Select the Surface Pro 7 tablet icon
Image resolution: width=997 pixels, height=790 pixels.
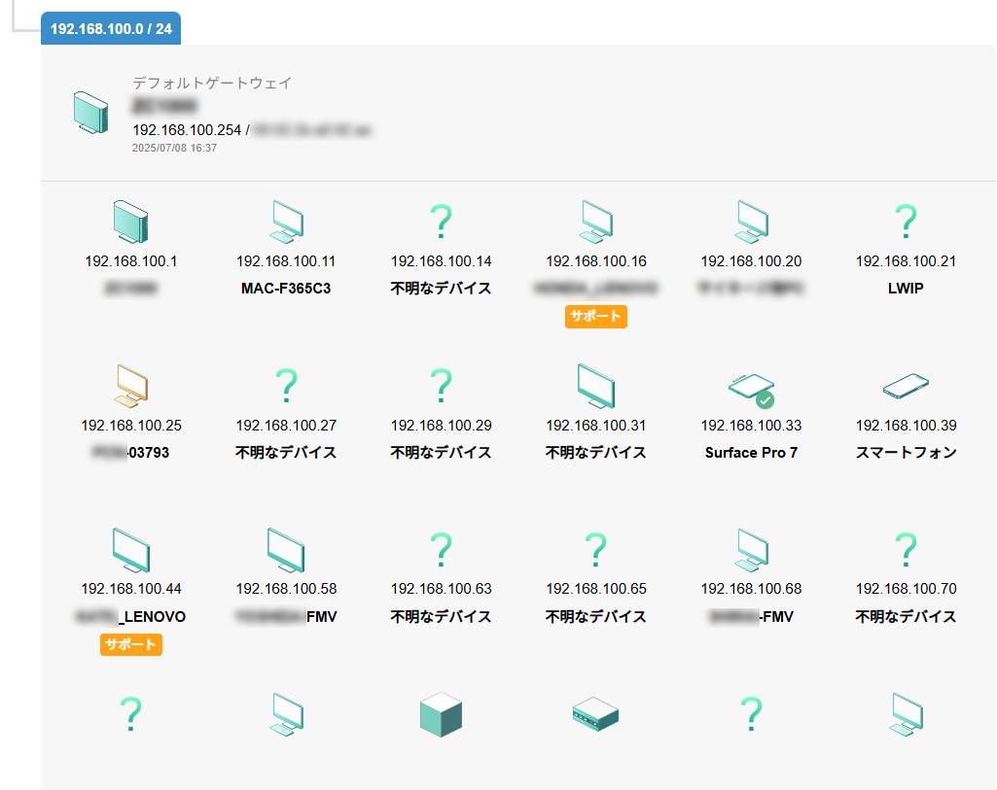pyautogui.click(x=751, y=388)
